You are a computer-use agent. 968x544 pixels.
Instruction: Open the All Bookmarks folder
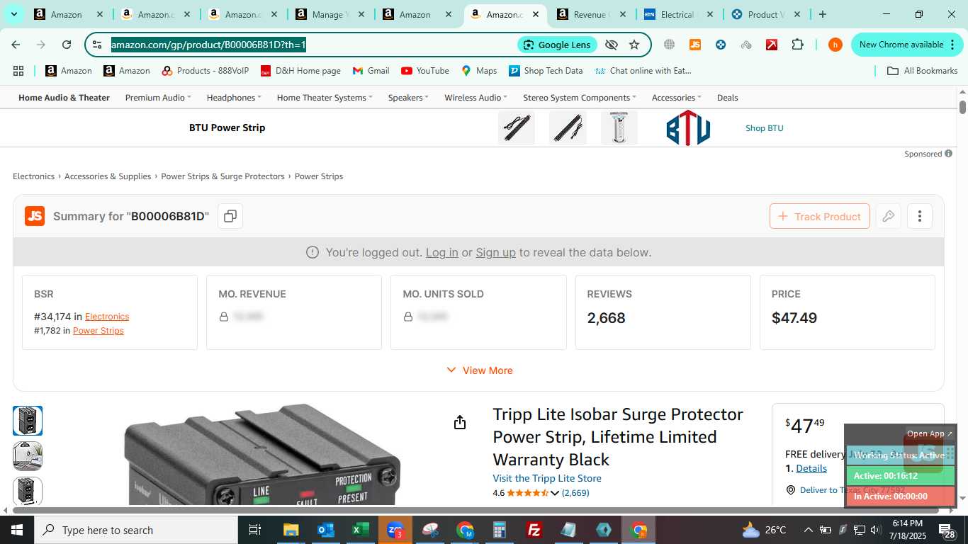(x=923, y=71)
